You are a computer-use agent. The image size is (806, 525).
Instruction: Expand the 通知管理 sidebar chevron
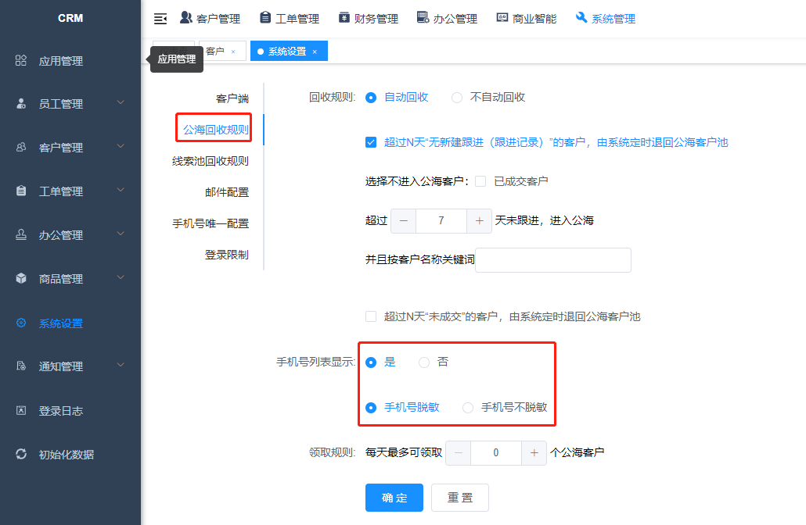[x=121, y=365]
